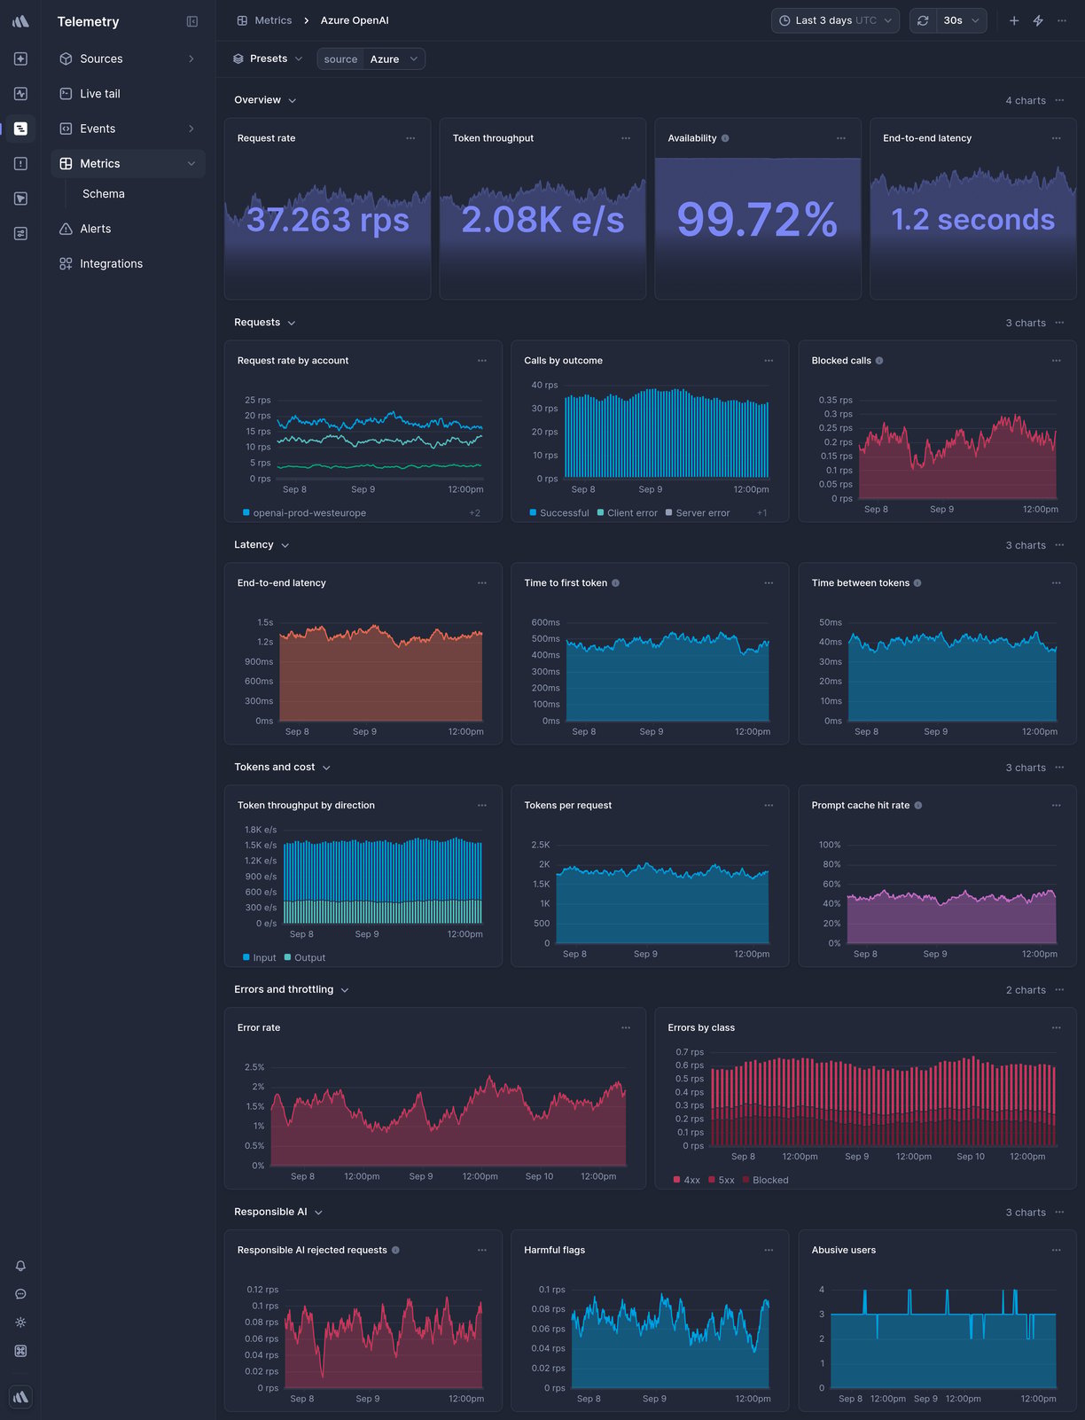Open Integrations in the sidebar
1085x1420 pixels.
pyautogui.click(x=128, y=264)
